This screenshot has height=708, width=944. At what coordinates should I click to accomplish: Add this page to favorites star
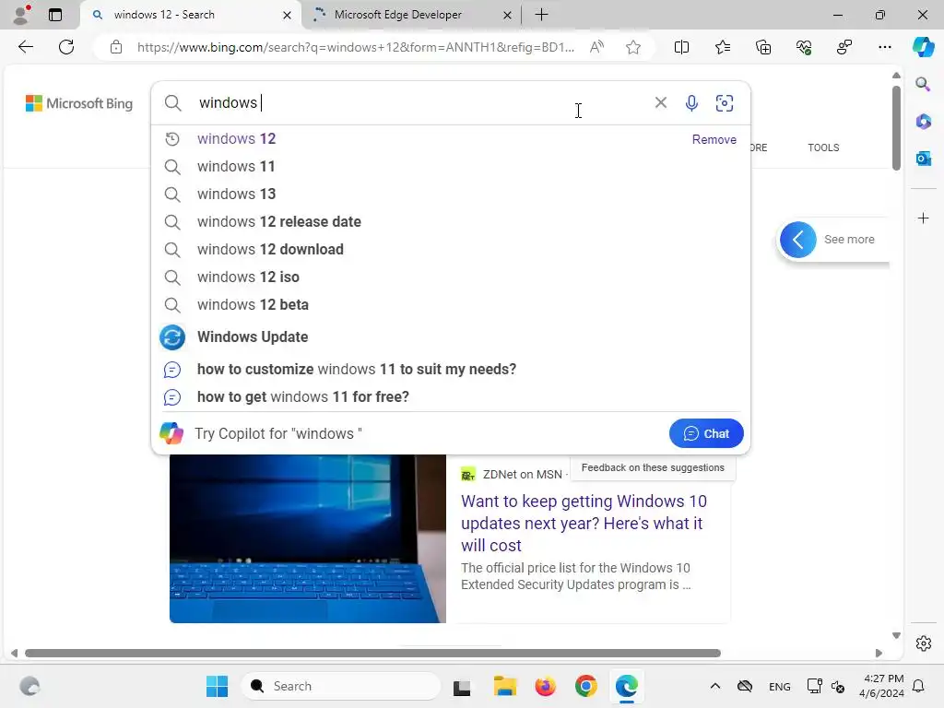pos(632,47)
